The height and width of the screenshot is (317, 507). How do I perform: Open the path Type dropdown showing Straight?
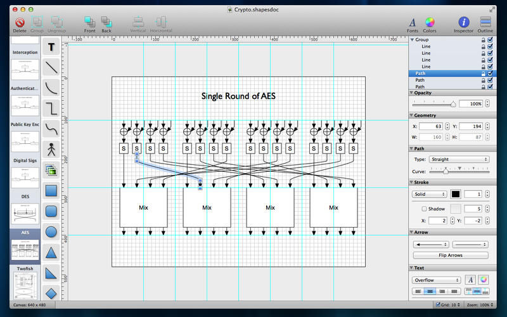[x=459, y=159]
